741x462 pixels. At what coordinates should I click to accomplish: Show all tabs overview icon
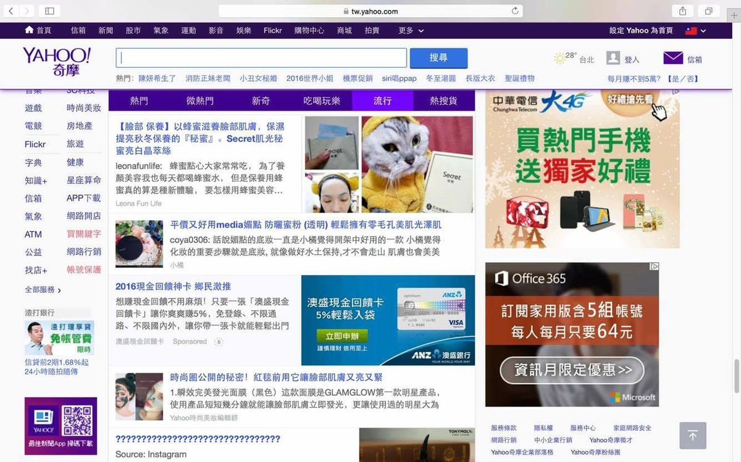click(709, 11)
